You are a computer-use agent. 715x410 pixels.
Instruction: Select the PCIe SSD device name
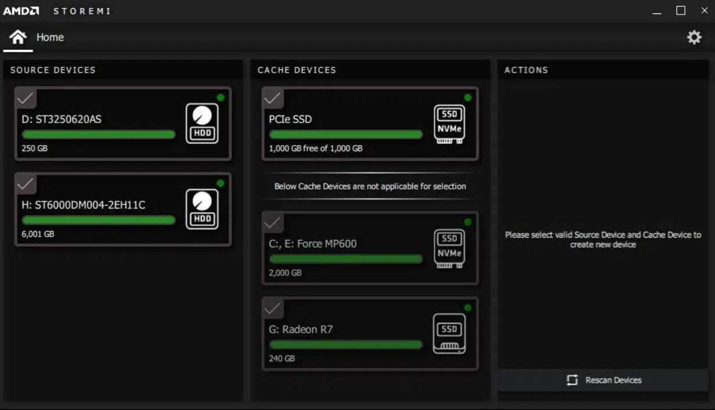290,119
